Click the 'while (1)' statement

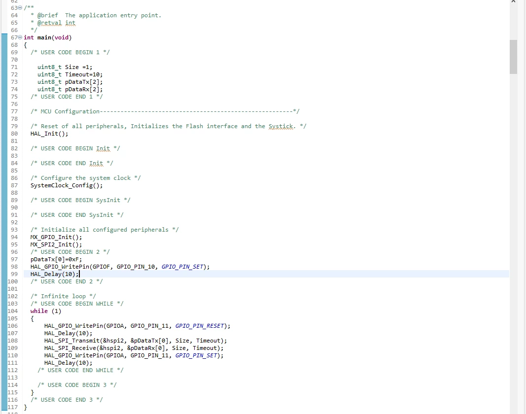[x=46, y=311]
